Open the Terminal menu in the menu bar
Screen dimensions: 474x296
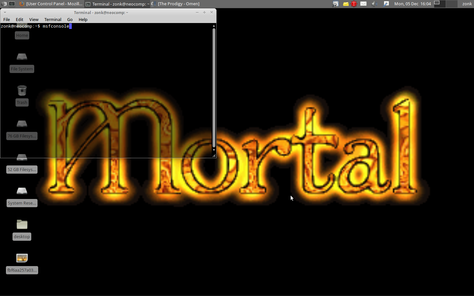[53, 20]
